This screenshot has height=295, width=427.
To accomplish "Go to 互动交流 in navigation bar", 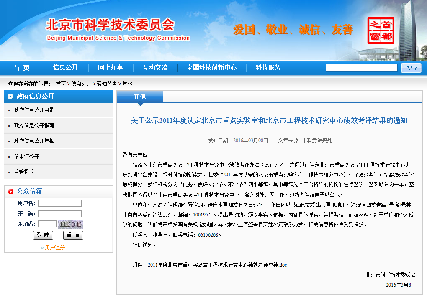I will point(155,68).
